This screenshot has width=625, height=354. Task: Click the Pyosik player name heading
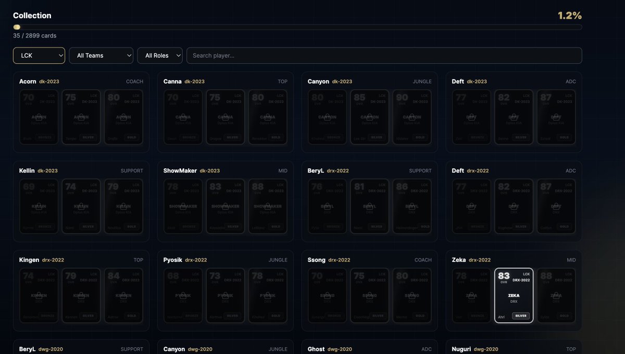173,260
